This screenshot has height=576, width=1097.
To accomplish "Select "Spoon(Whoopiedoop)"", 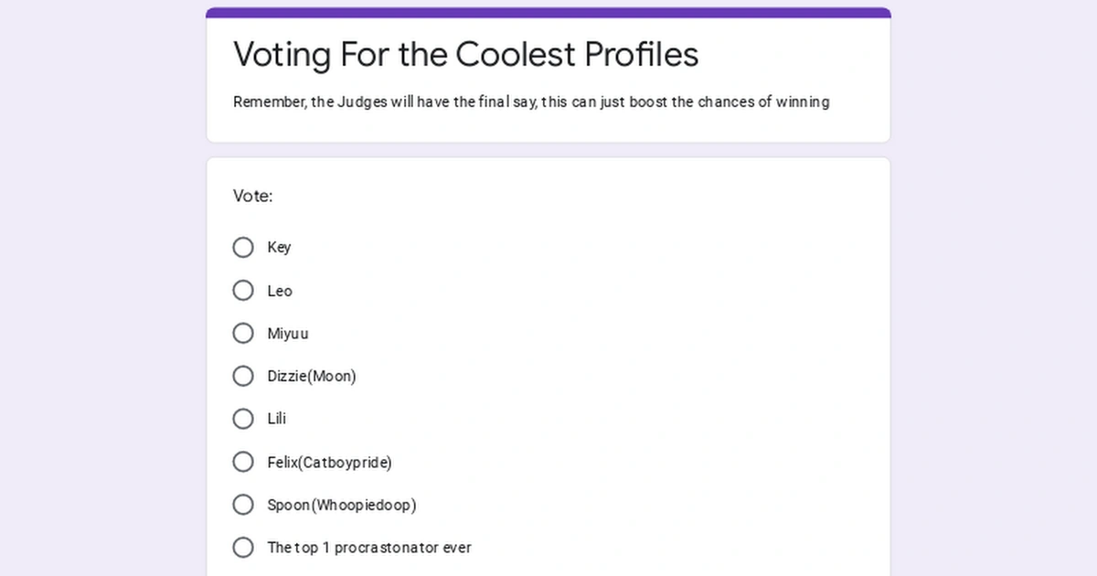I will pos(243,505).
